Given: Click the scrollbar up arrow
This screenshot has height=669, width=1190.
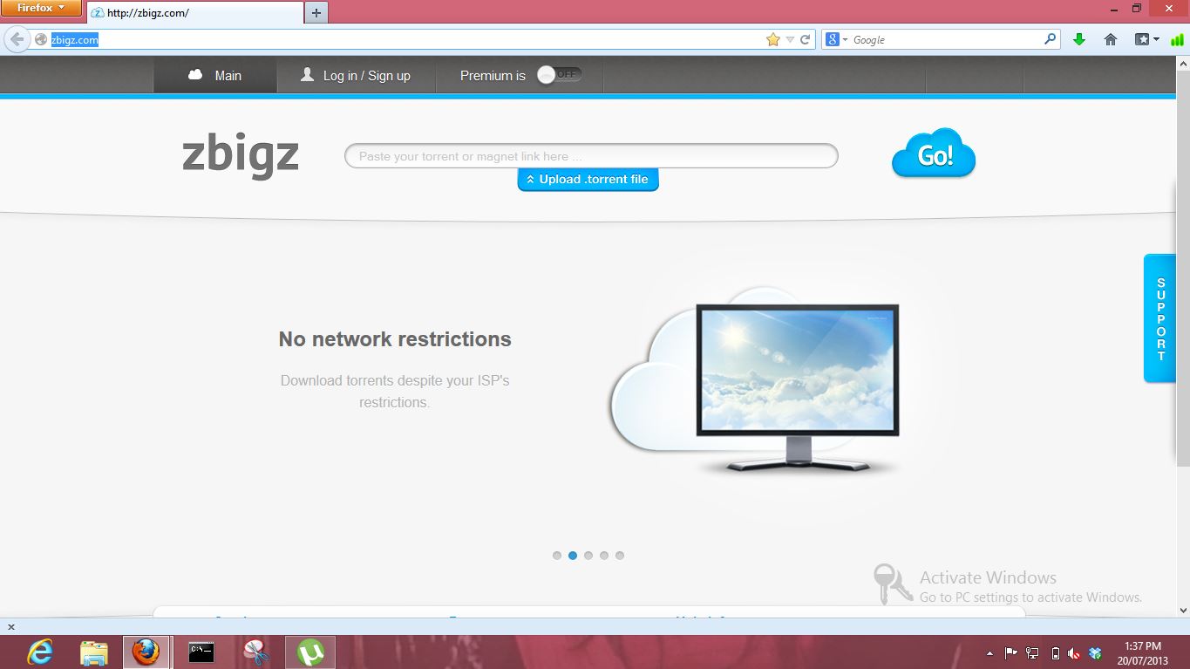Looking at the screenshot, I should 1183,65.
